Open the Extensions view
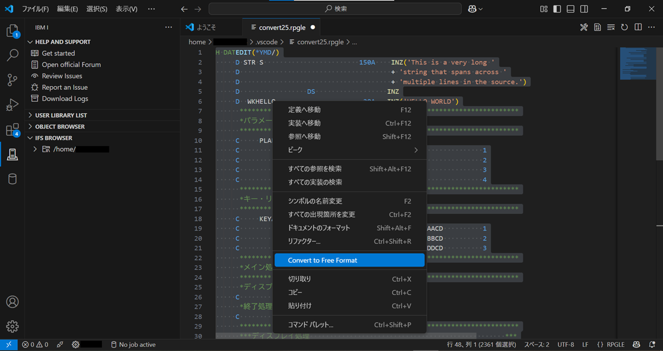 coord(12,130)
